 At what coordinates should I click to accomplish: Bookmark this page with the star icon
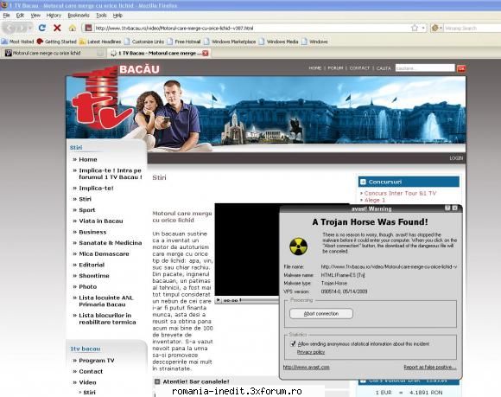click(x=415, y=28)
